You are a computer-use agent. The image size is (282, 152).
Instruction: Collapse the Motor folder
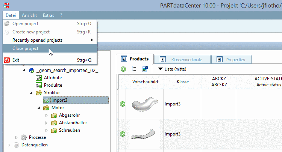coord(39,108)
